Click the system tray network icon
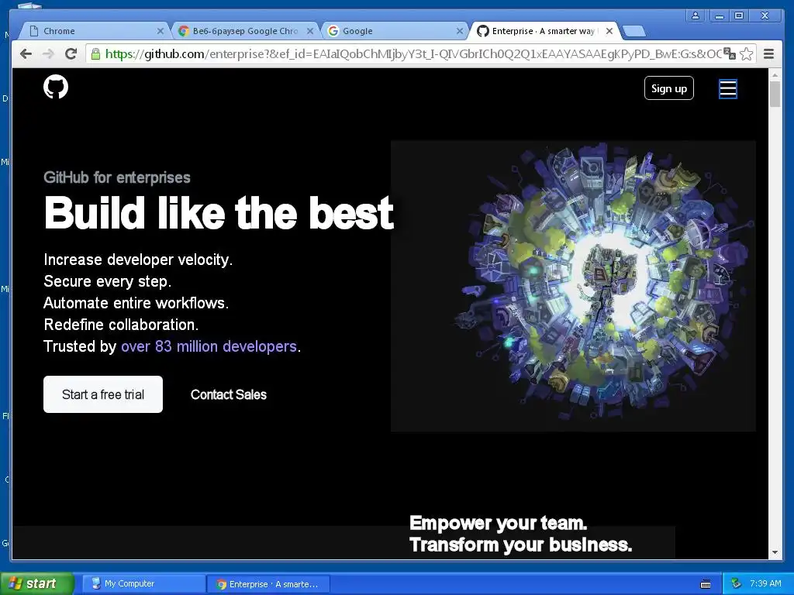The image size is (794, 595). (x=736, y=583)
